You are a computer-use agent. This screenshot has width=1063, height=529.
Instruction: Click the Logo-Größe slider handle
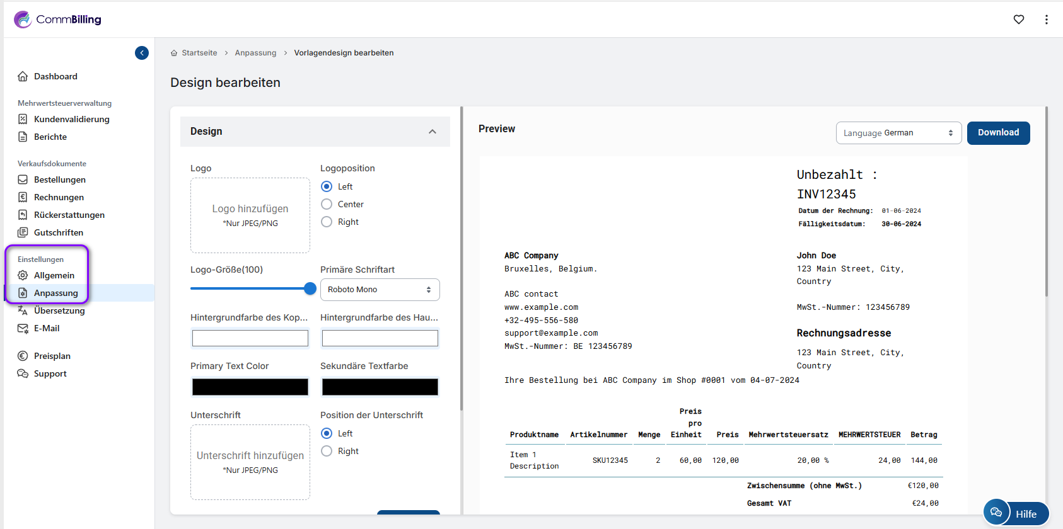[310, 288]
